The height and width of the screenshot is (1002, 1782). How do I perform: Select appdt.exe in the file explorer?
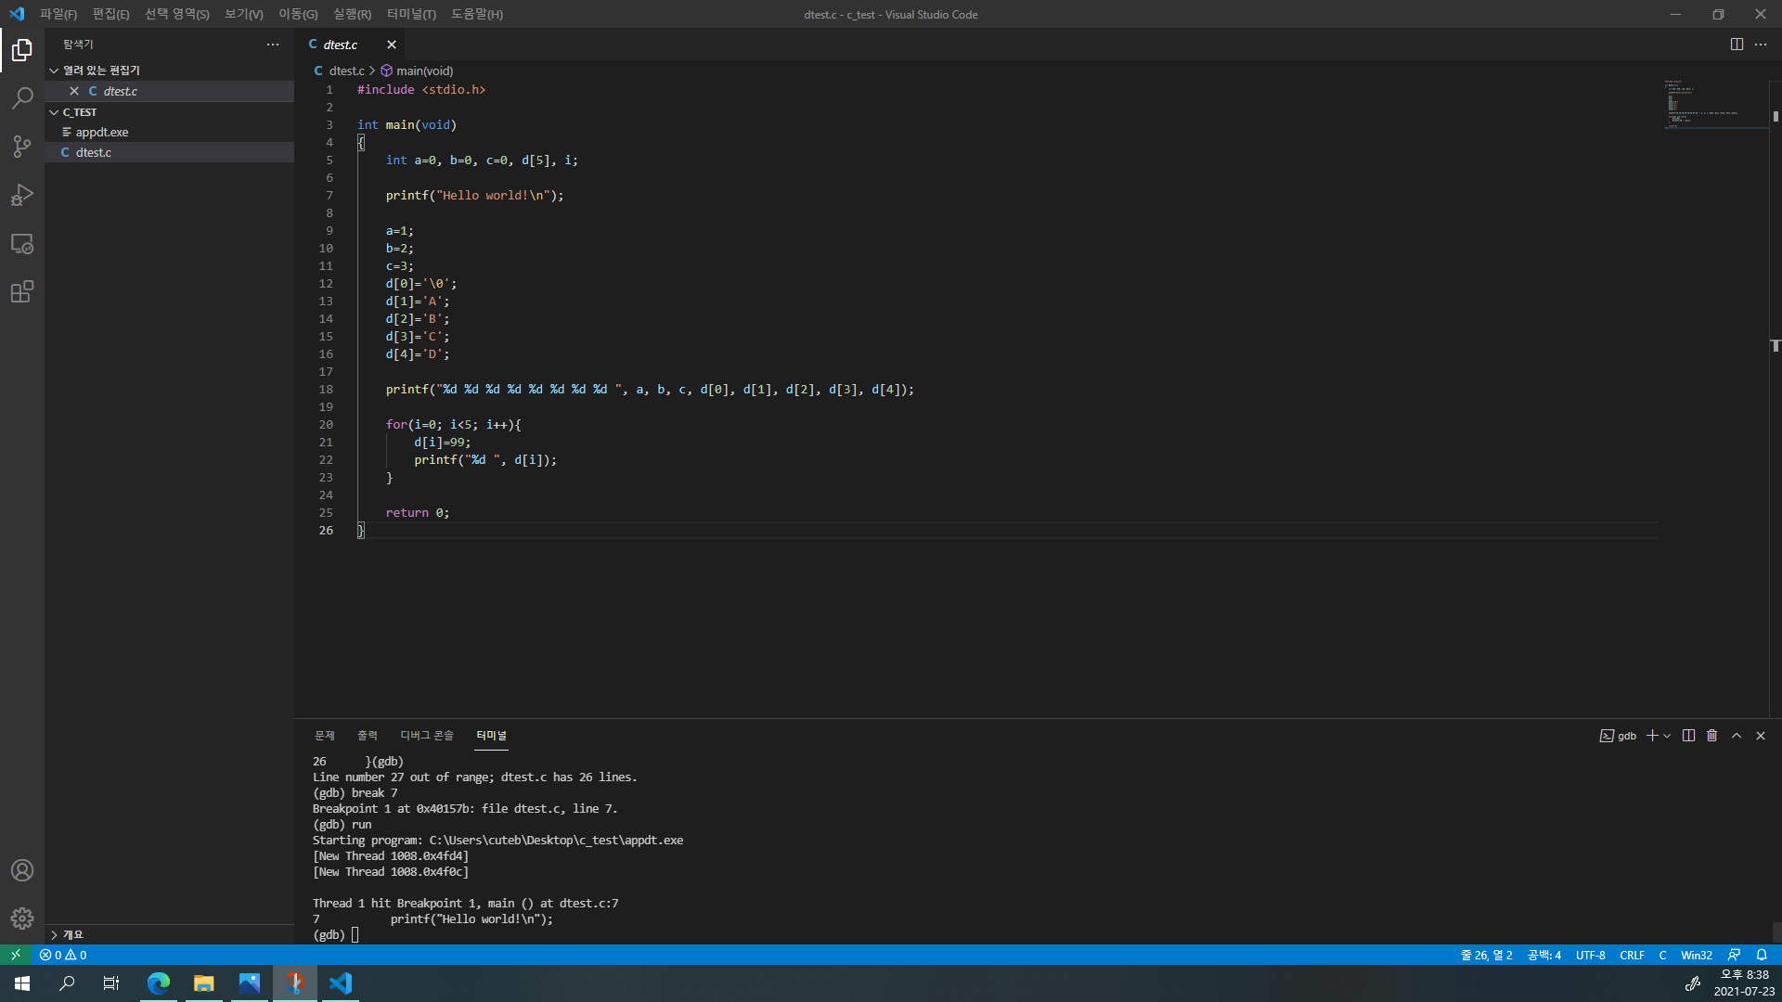(x=102, y=132)
